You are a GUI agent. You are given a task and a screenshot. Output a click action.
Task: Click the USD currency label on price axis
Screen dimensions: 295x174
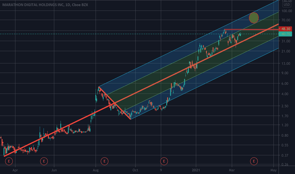(287, 5)
